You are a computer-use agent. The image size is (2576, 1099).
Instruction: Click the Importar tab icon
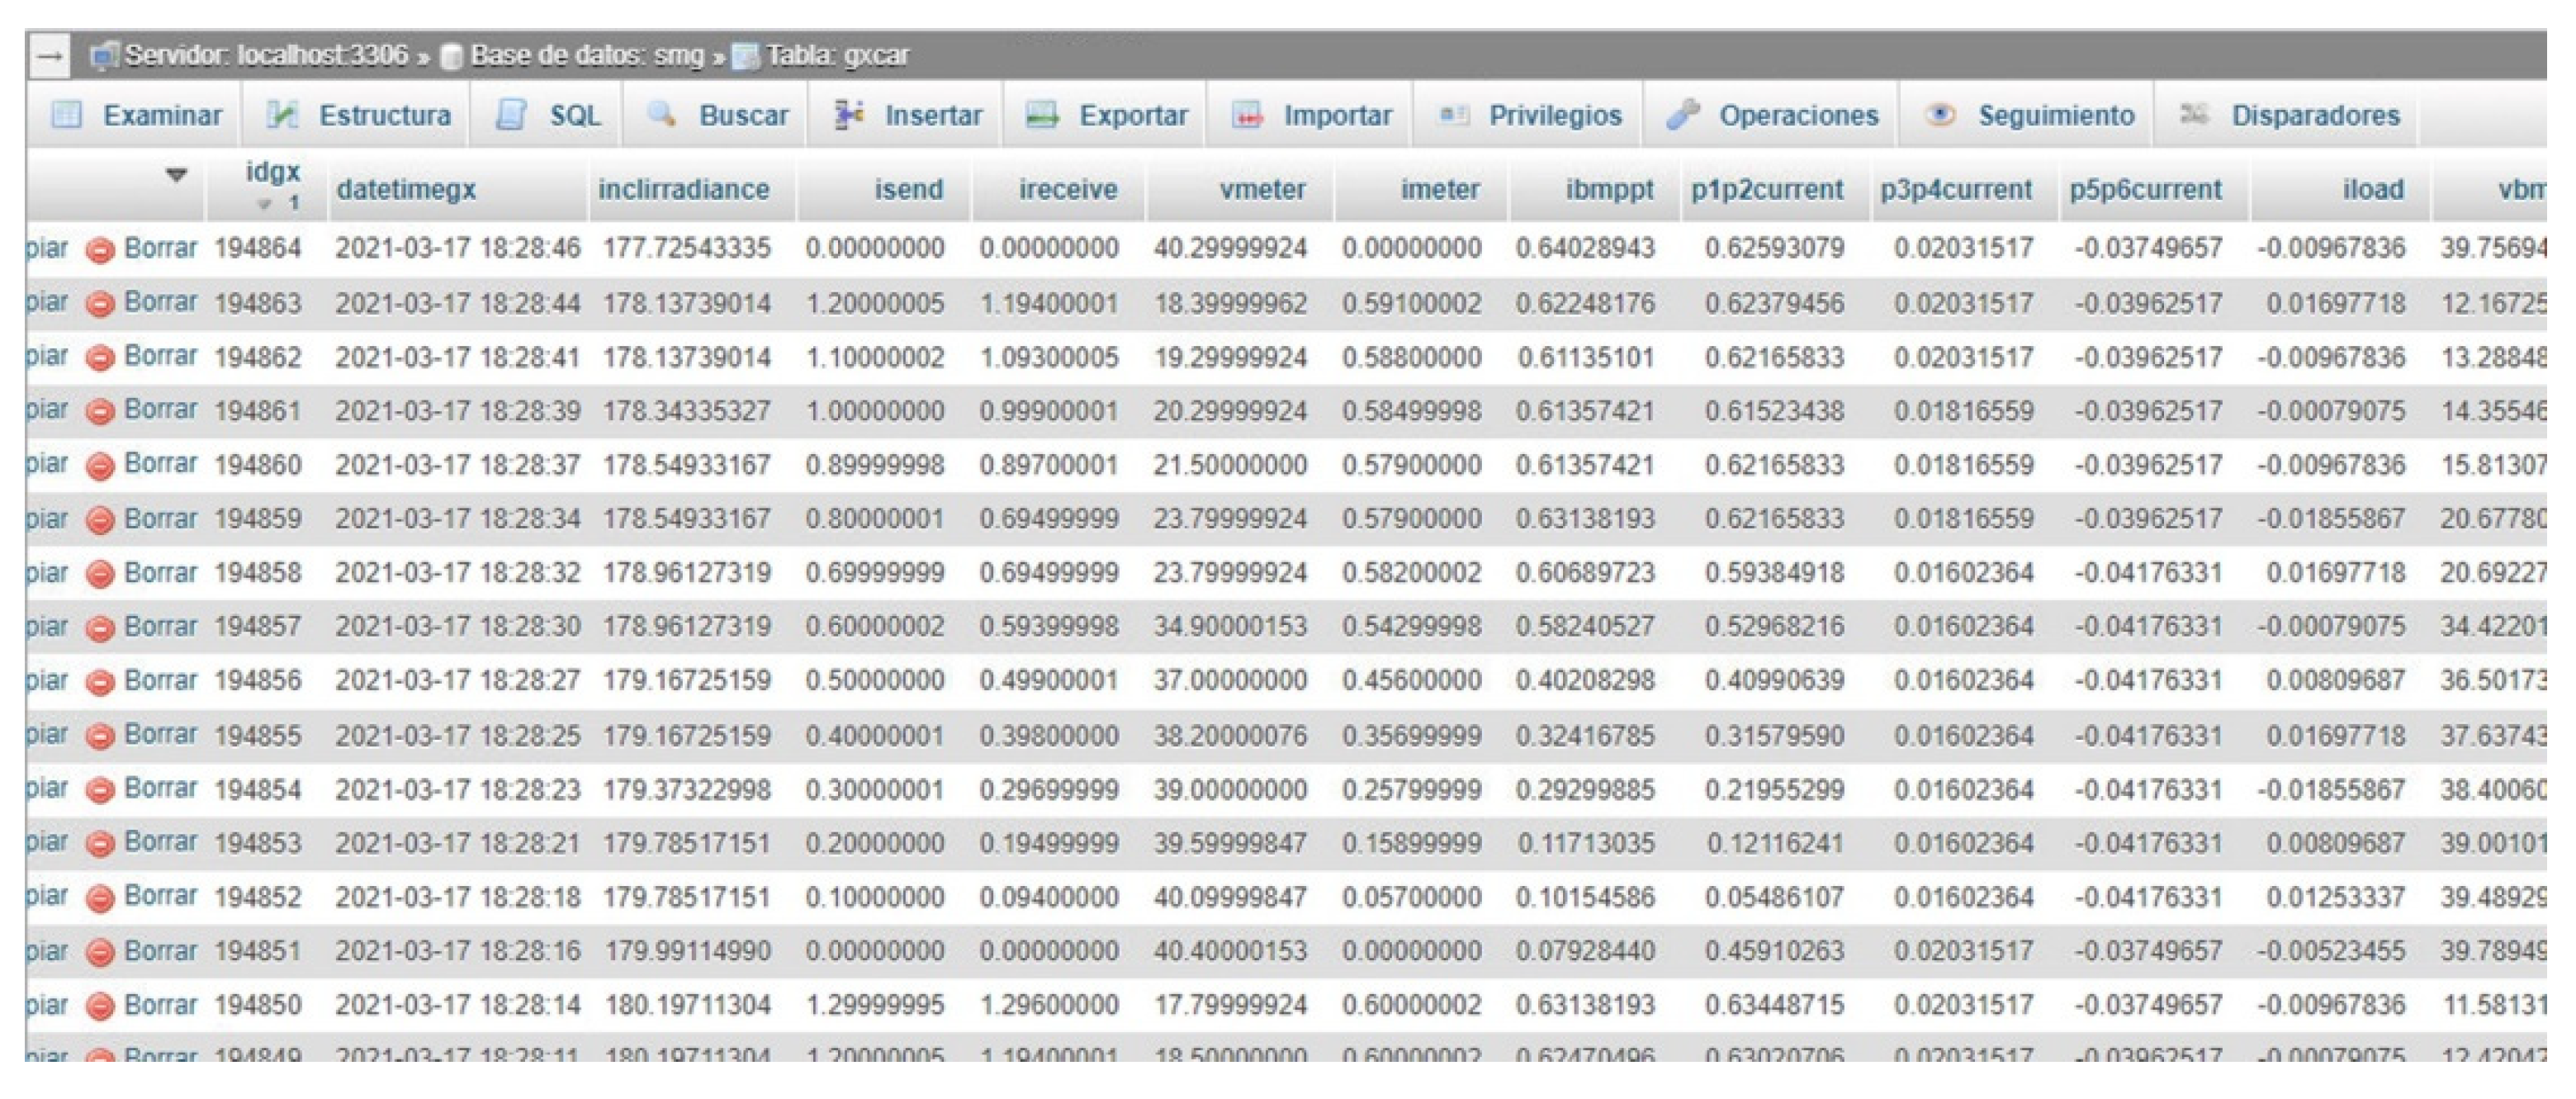[1246, 115]
